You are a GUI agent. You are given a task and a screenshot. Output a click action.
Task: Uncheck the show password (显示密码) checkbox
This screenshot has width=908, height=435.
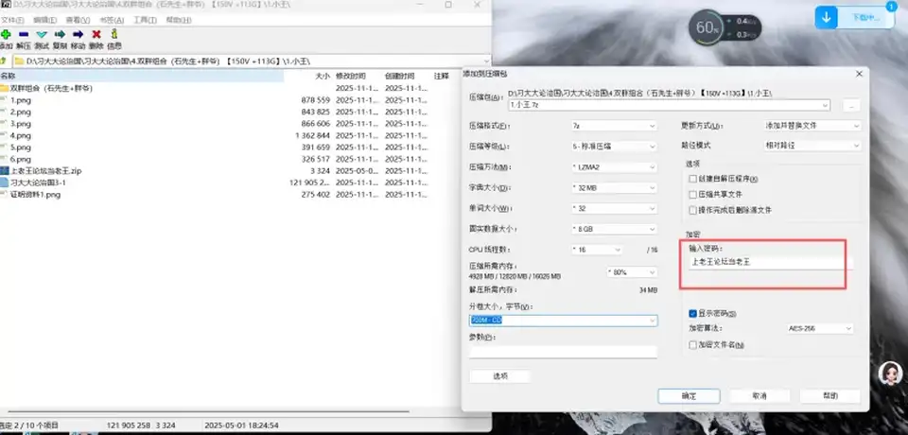692,313
